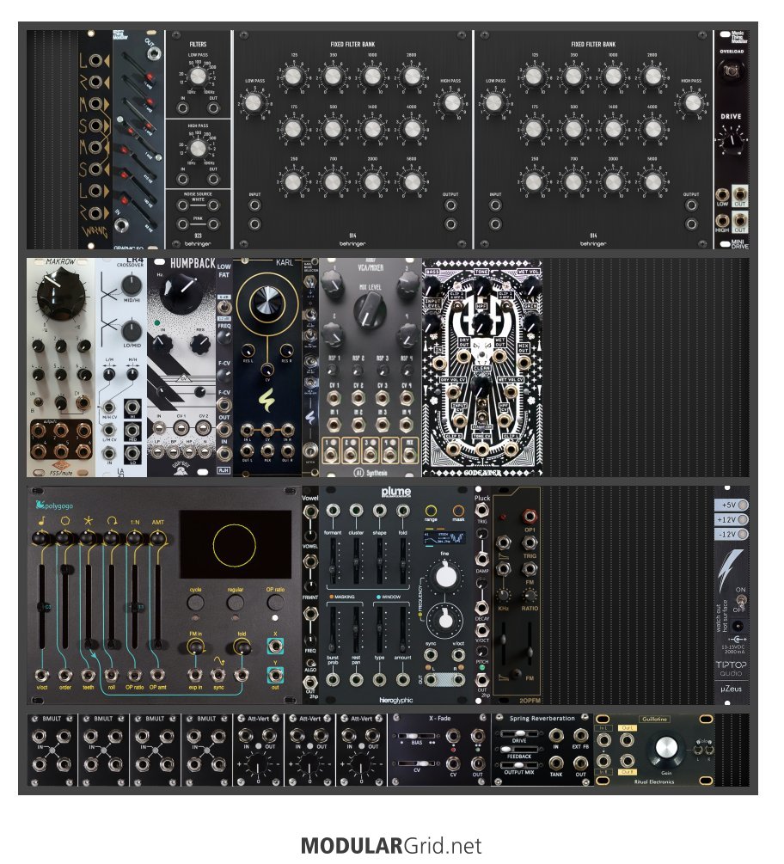Adjust the Spring Reverberation DRIVE slider
This screenshot has height=864, width=784.
tap(519, 733)
